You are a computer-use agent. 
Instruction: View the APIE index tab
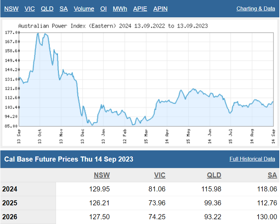tap(140, 9)
